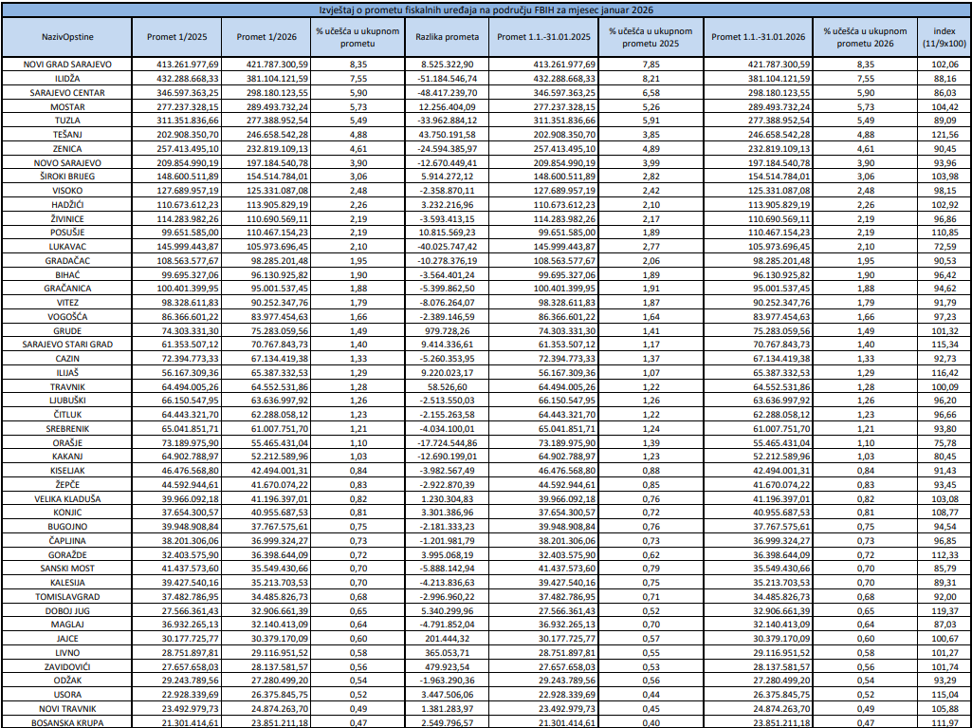Select Lukavac's Razlika prometa value -40.025.747,42
The image size is (972, 728).
pos(448,246)
